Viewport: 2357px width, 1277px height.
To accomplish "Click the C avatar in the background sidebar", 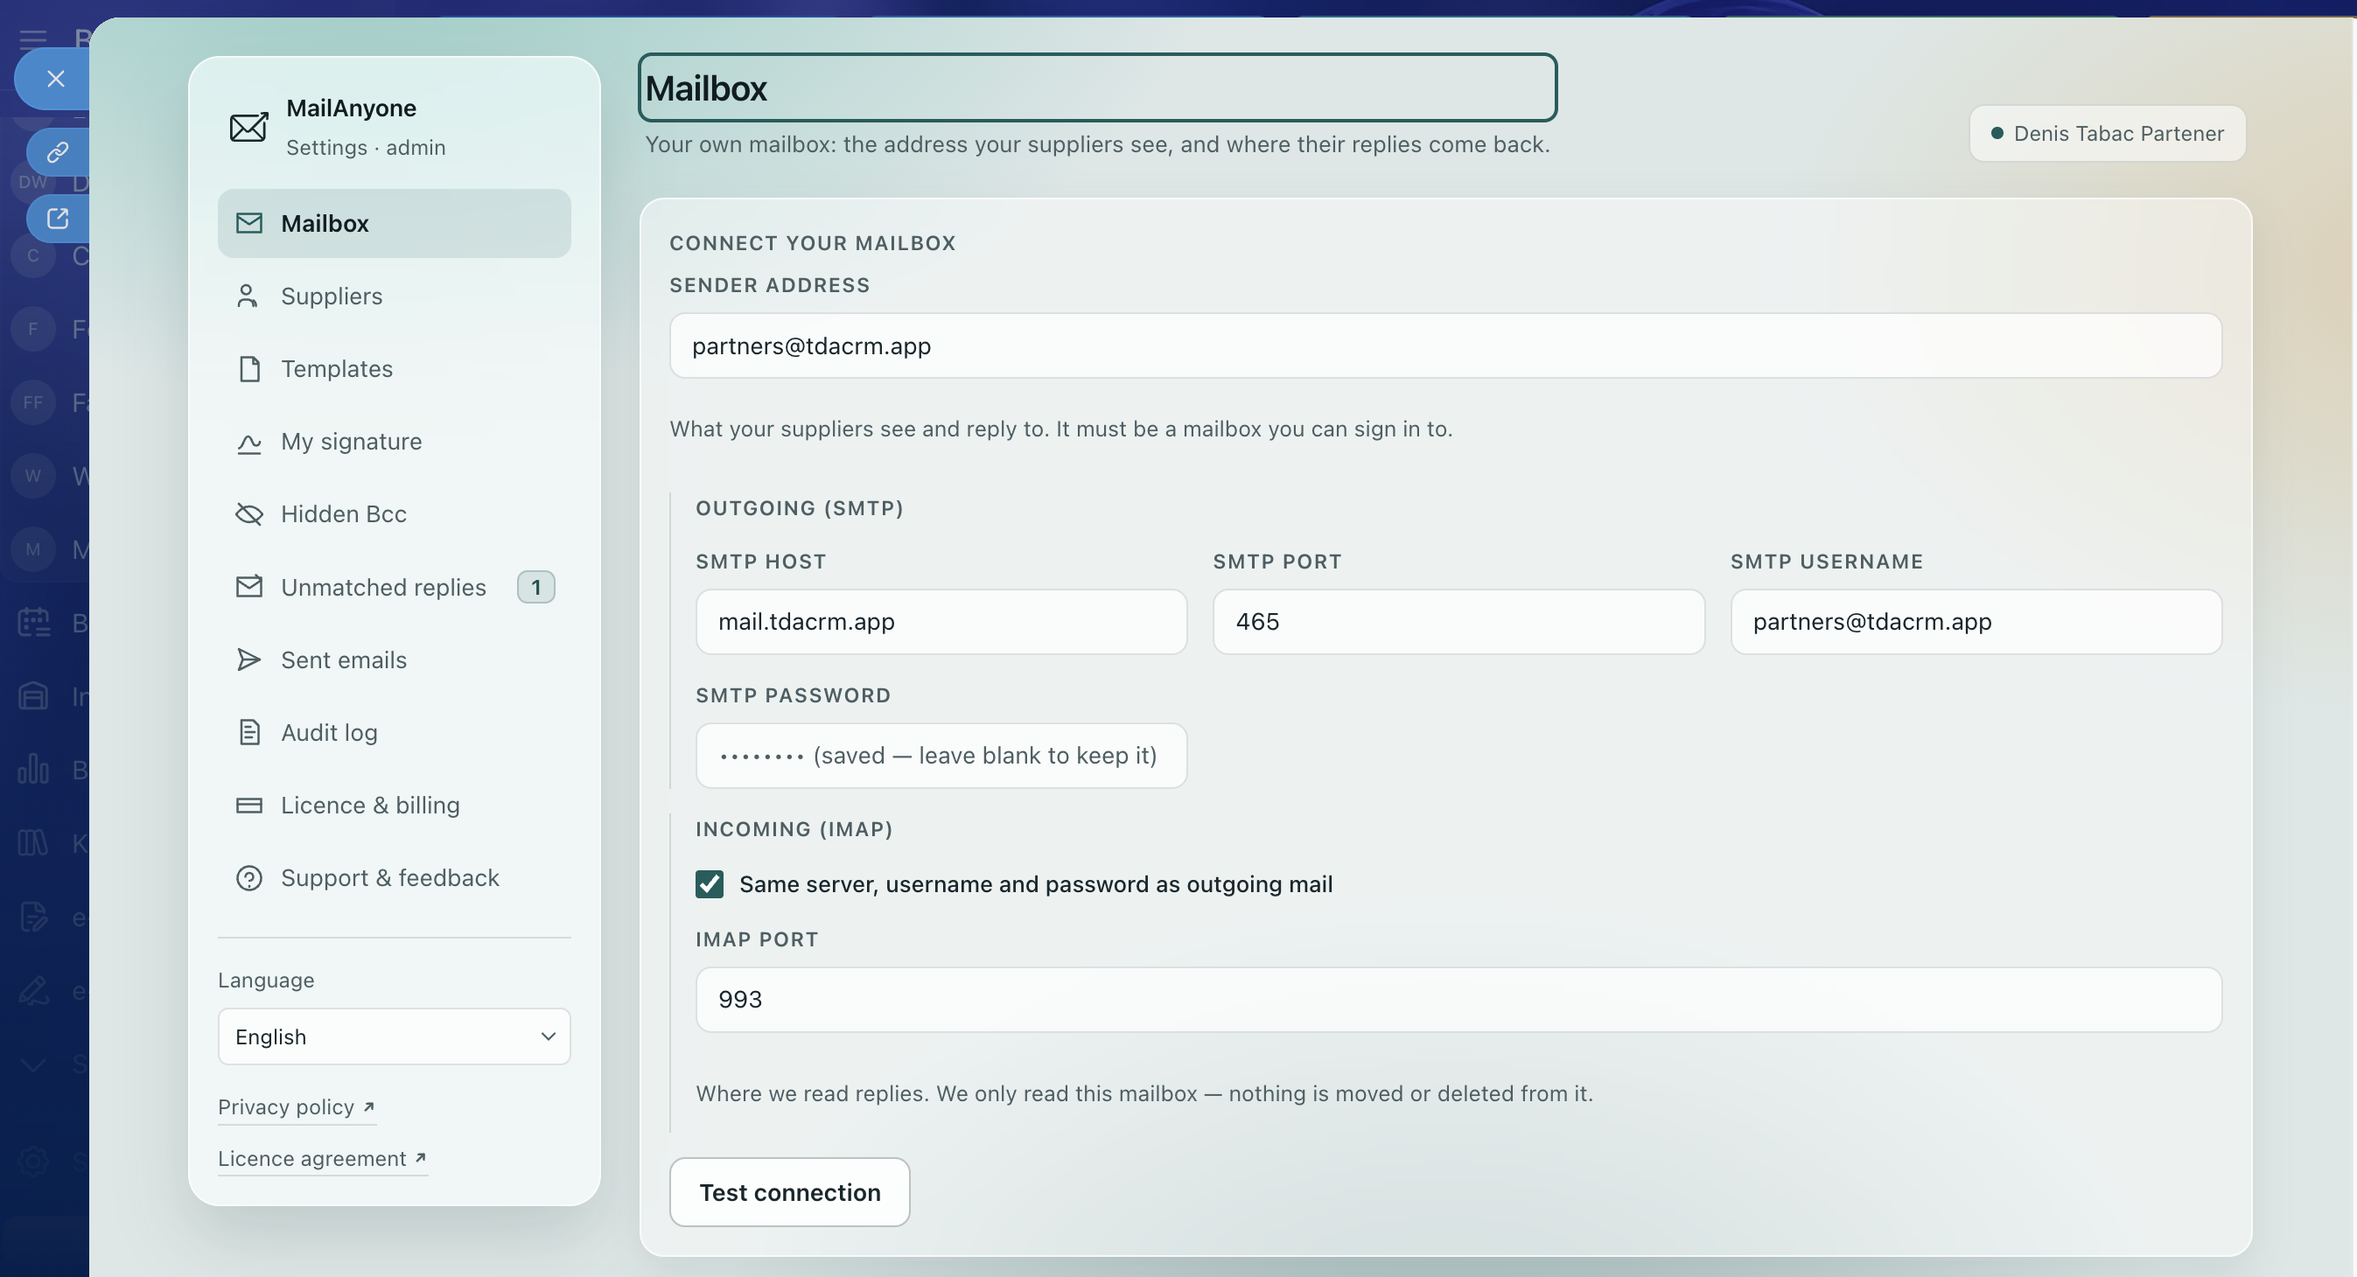I will 33,255.
